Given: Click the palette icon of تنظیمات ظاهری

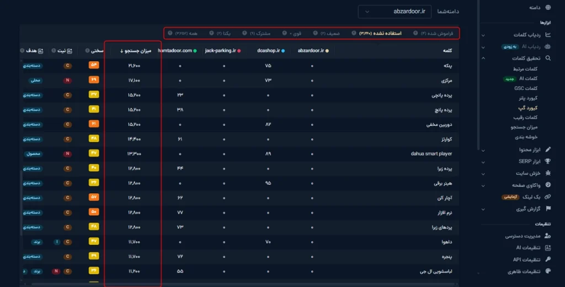Looking at the screenshot, I should pos(548,271).
